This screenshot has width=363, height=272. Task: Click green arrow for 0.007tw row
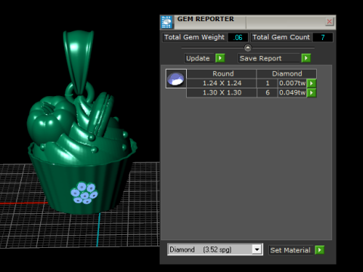[x=312, y=83]
